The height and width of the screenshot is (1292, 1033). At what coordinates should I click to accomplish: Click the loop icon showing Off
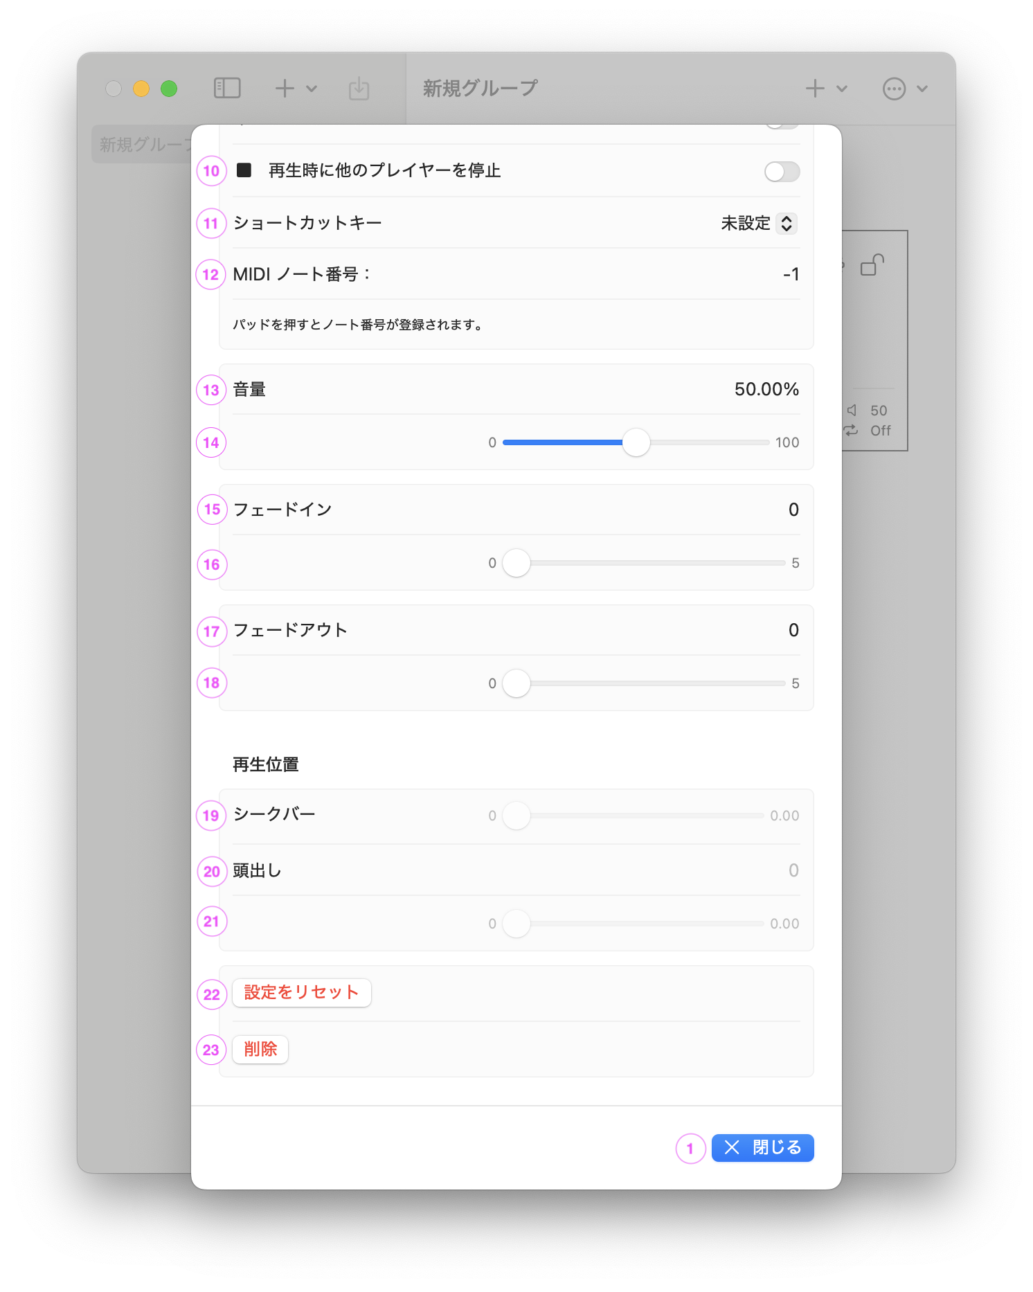tap(851, 431)
